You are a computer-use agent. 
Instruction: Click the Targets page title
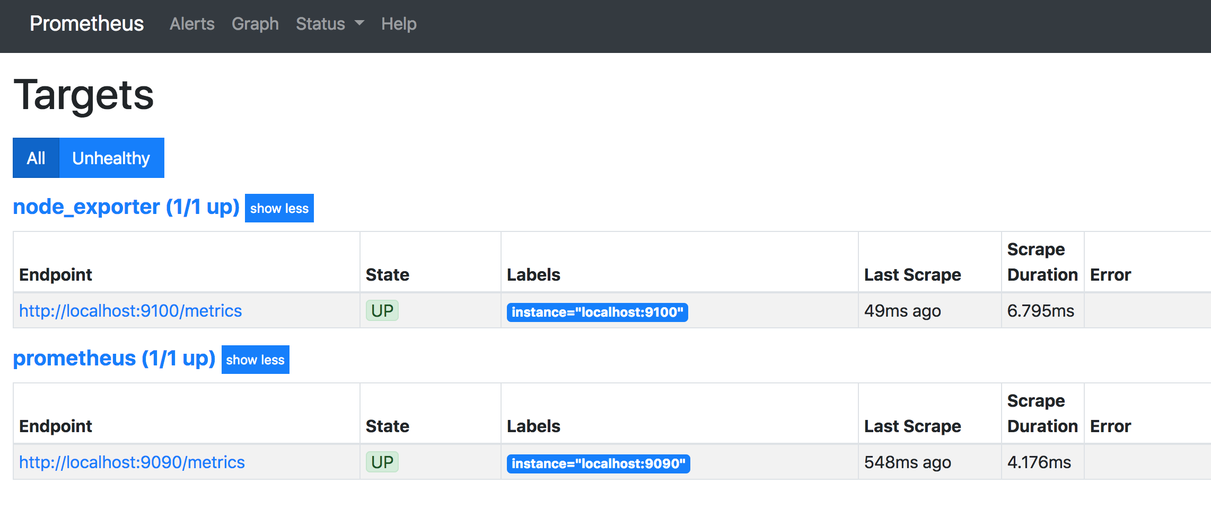coord(84,96)
